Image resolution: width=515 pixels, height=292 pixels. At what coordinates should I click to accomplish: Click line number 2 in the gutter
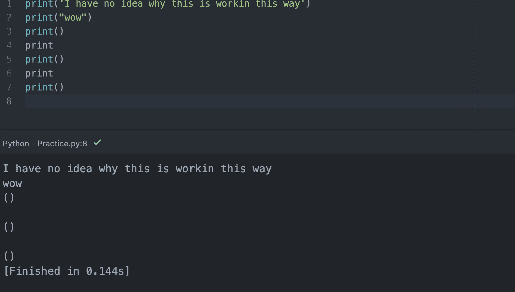tap(9, 17)
